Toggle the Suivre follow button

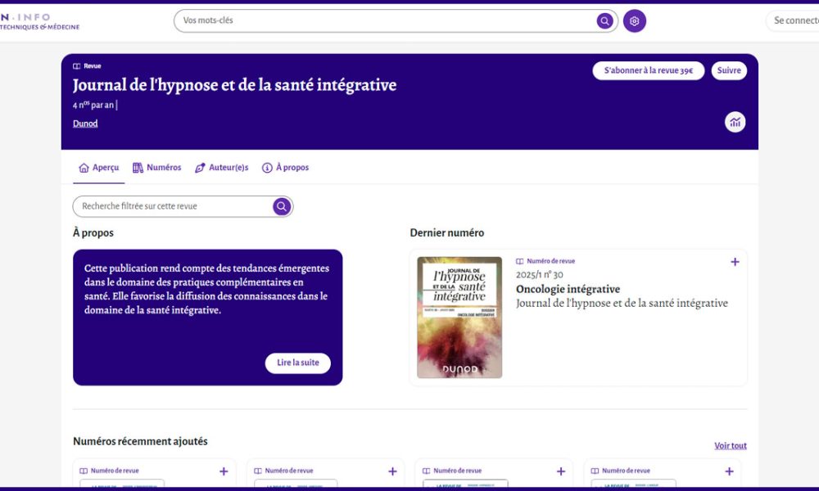(728, 70)
